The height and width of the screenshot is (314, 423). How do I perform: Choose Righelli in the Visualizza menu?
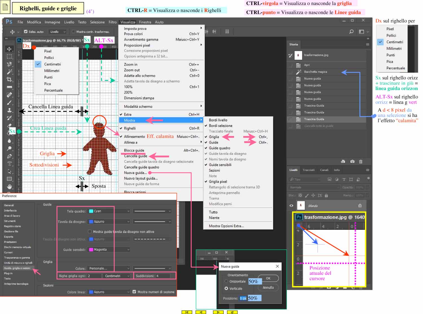(162, 128)
